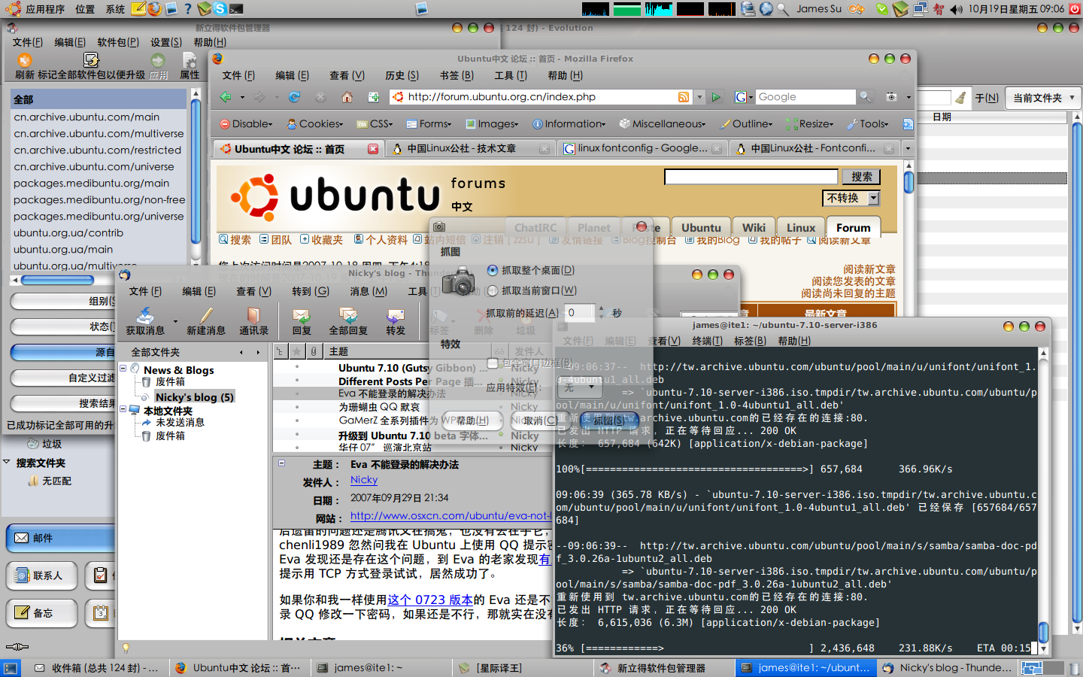The height and width of the screenshot is (677, 1083).
Task: Click the camera icon in Firefox's navigation toolbar
Action: coord(891,97)
